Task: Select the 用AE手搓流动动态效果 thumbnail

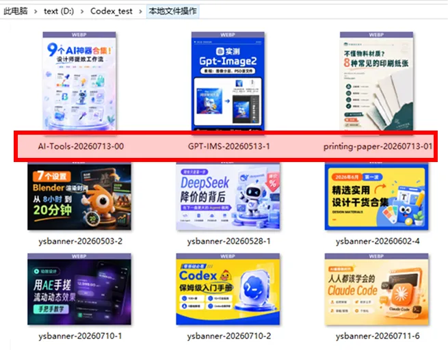Action: pyautogui.click(x=79, y=289)
